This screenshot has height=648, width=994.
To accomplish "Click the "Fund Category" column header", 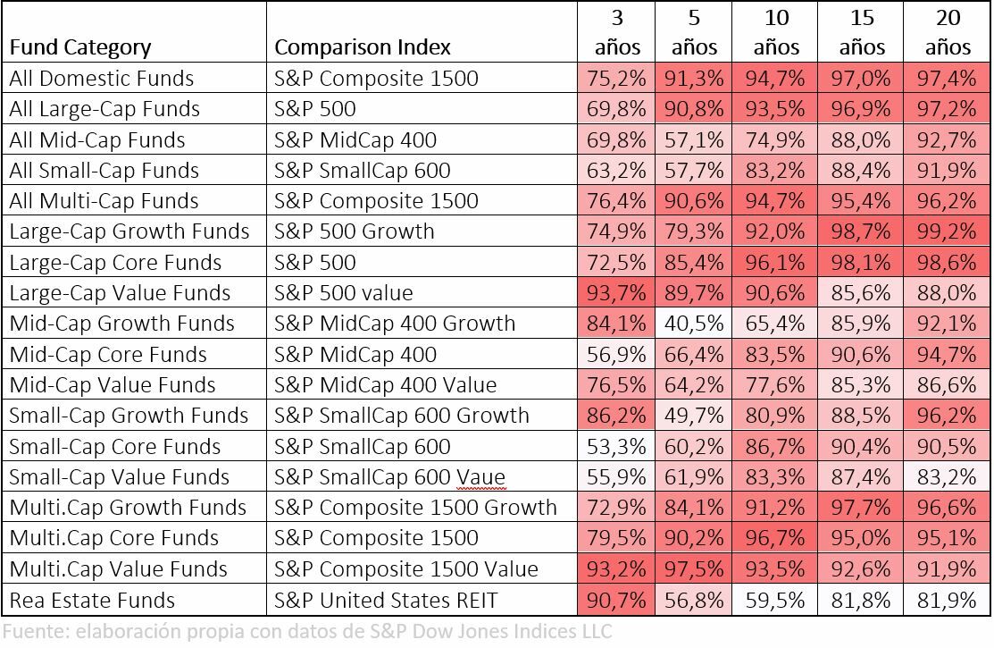I will [80, 46].
